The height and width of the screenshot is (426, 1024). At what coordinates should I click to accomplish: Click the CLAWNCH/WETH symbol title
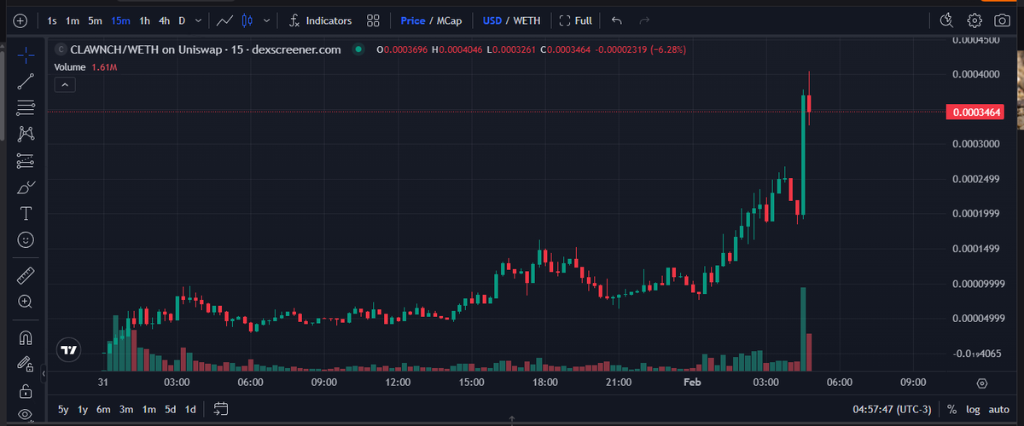pos(205,49)
